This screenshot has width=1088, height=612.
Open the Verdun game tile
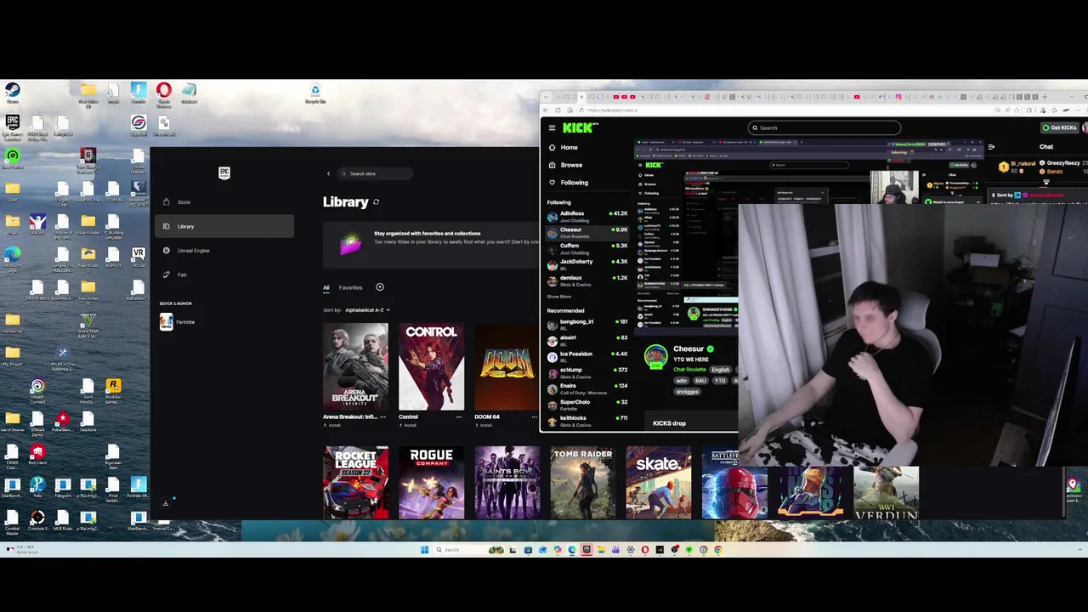click(886, 492)
